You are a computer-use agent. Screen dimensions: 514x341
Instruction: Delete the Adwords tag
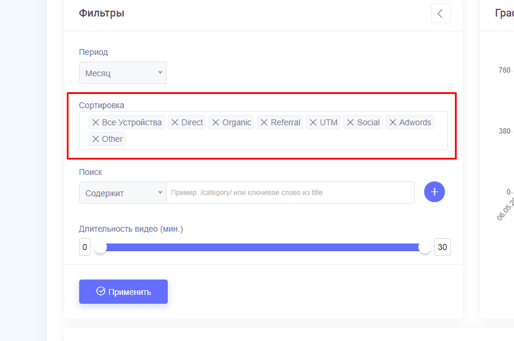click(x=392, y=122)
